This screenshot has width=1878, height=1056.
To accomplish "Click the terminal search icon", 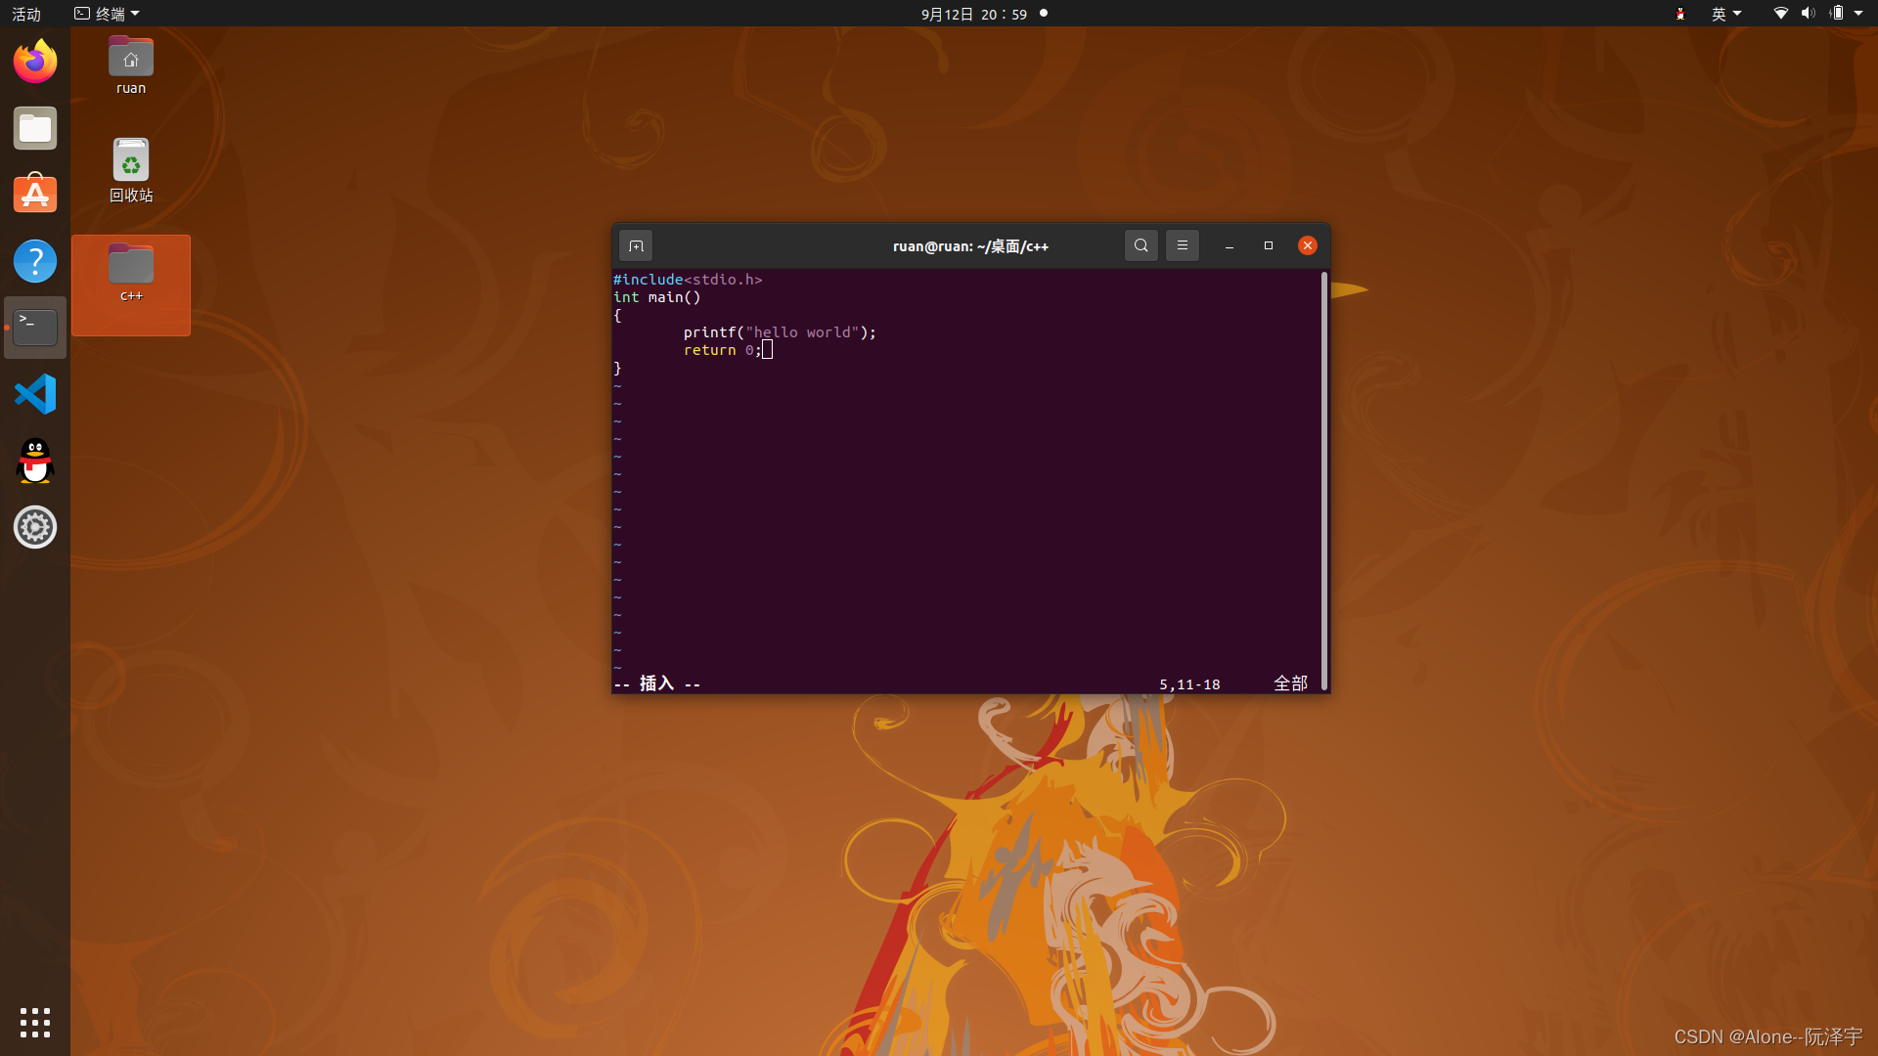I will tap(1140, 245).
